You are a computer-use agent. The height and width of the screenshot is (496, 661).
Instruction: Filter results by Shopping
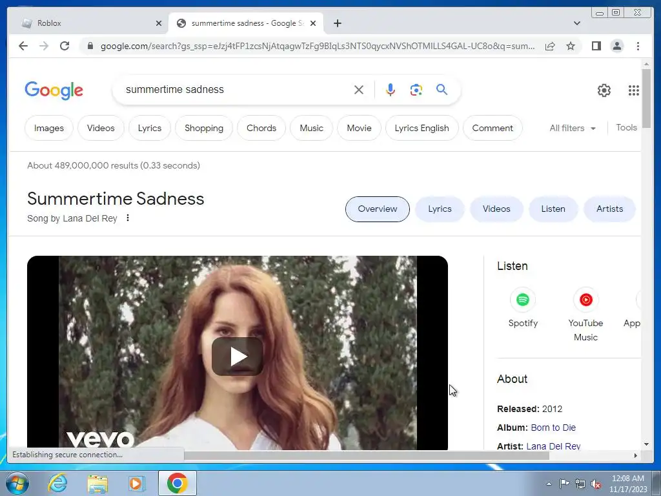(x=204, y=129)
